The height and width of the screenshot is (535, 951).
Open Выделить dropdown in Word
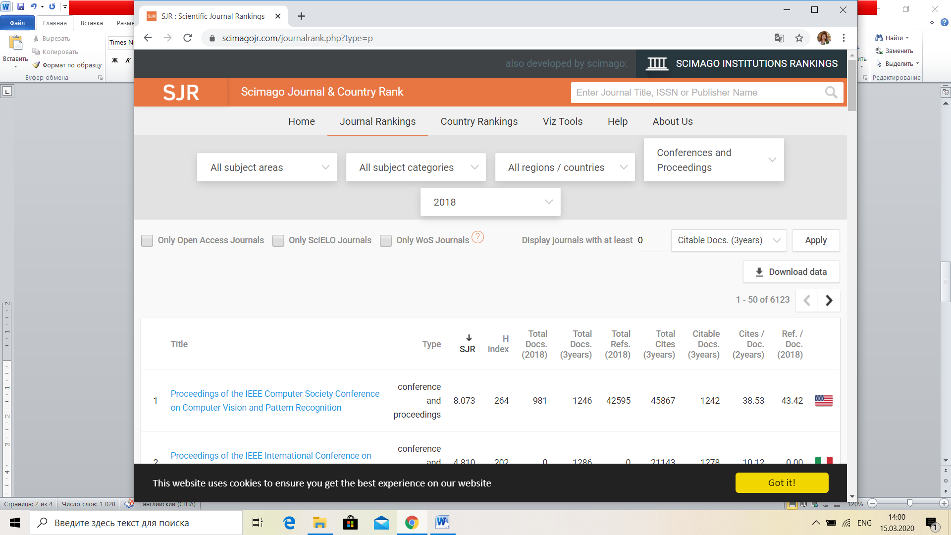(x=898, y=64)
